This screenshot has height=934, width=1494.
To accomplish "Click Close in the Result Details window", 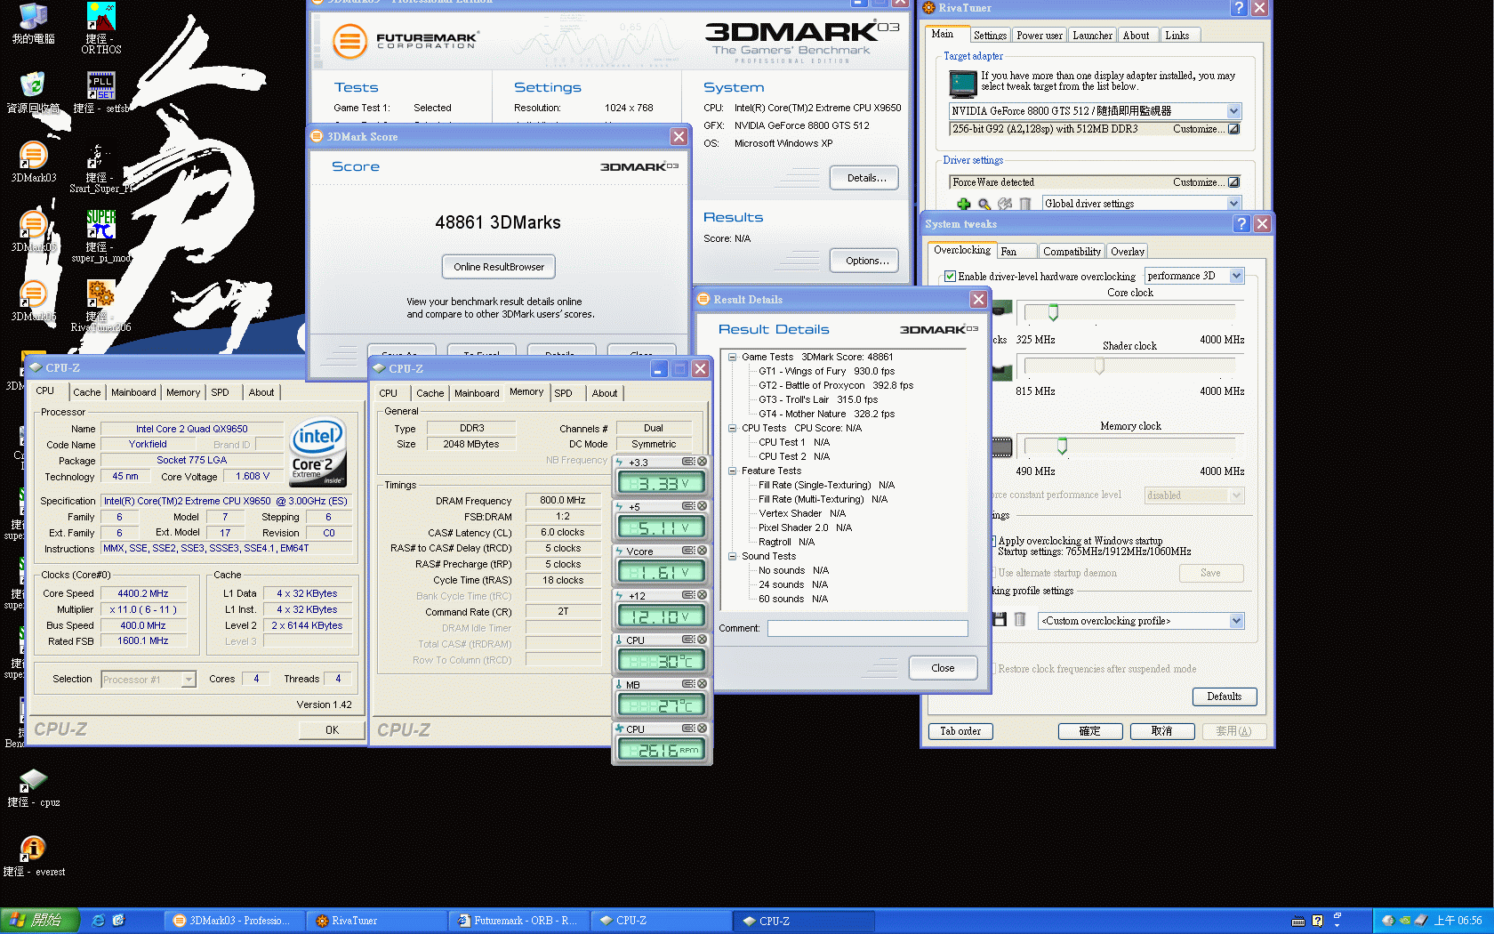I will point(943,668).
